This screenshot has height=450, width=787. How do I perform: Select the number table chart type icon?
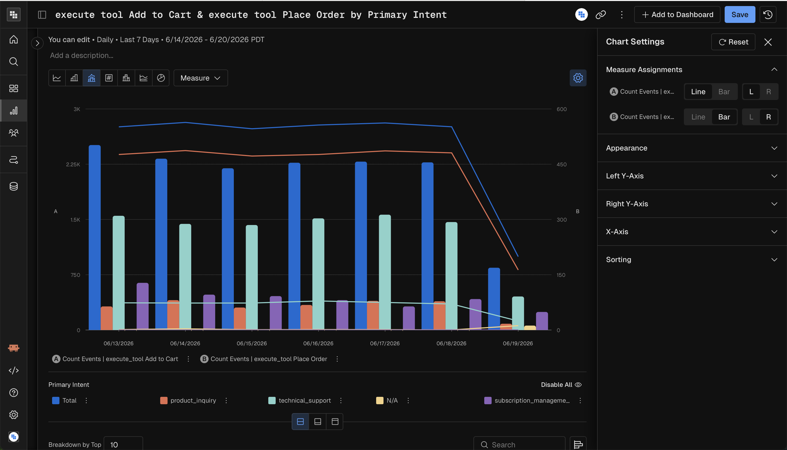[x=109, y=78]
